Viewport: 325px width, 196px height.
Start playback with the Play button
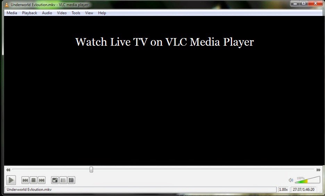point(11,180)
